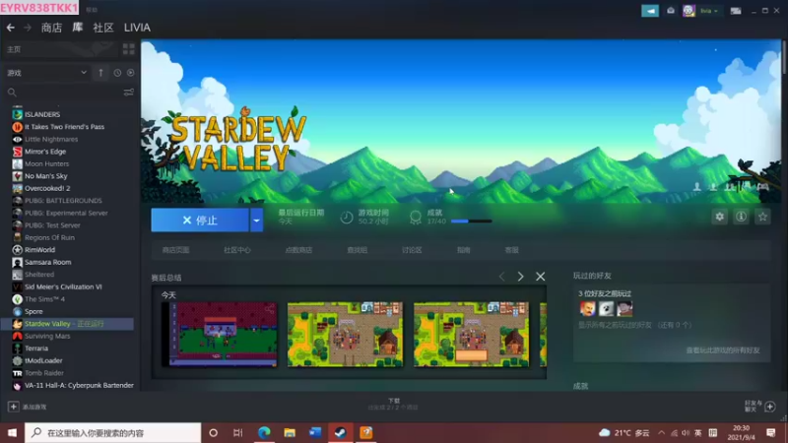Click the achievements progress bar
The height and width of the screenshot is (443, 788).
[x=472, y=221]
